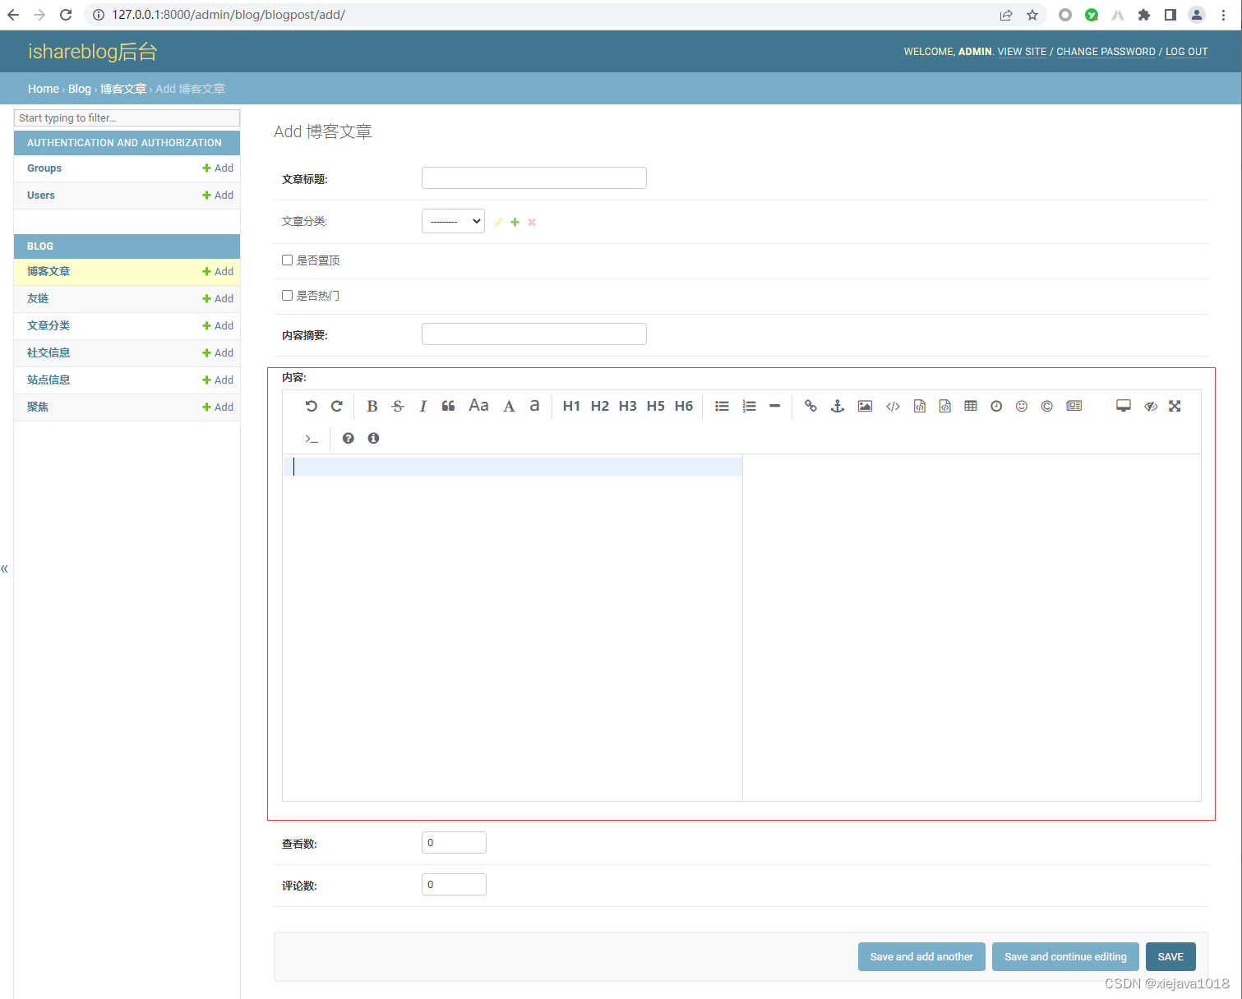Screen dimensions: 1242x999
Task: Apply strikethrough formatting
Action: (x=398, y=406)
